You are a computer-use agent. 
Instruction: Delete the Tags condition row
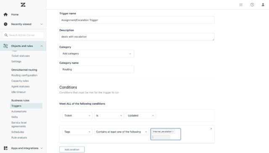pos(211,129)
